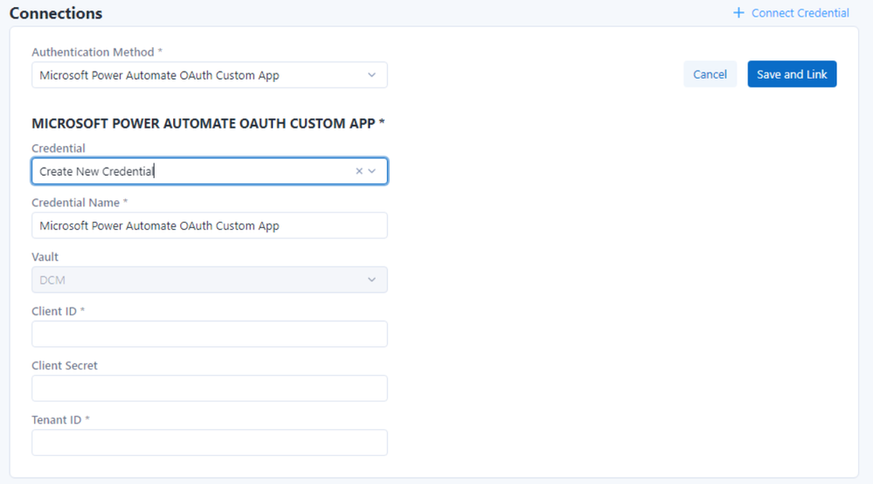Click the Client ID label
873x484 pixels.
point(54,311)
